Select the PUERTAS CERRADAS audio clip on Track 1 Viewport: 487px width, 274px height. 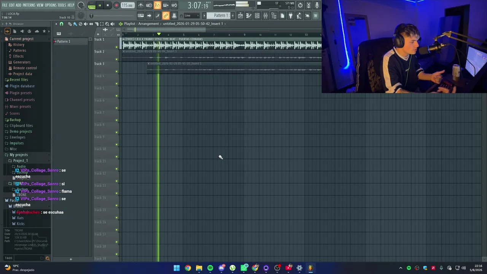tap(221, 43)
